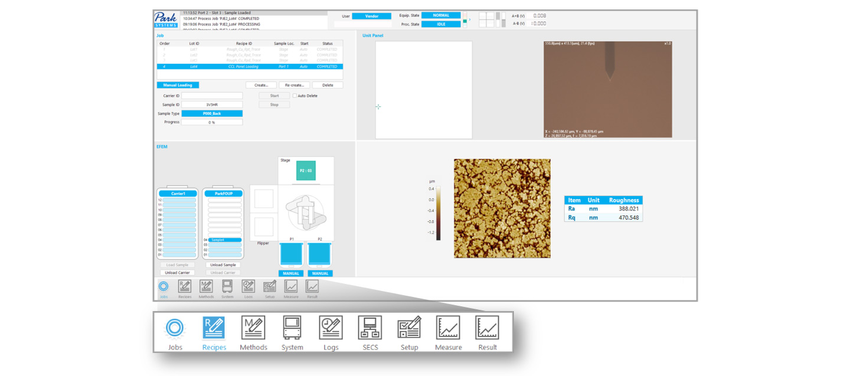Click the Manual Loading tab
Viewport: 850px width, 376px height.
pyautogui.click(x=178, y=85)
